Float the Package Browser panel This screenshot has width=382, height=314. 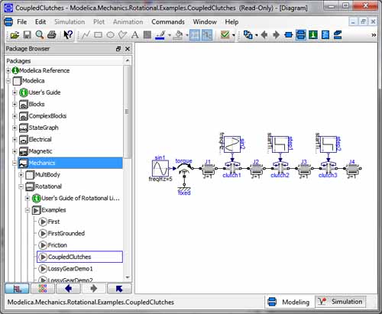point(118,49)
